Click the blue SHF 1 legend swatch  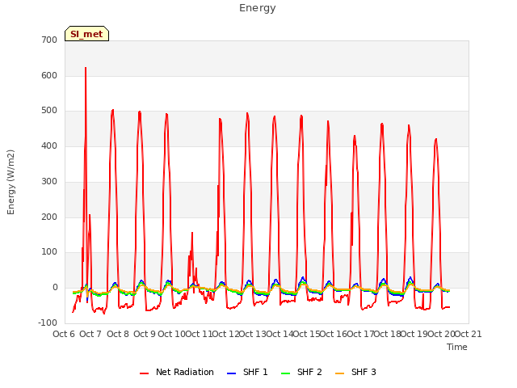232,373
